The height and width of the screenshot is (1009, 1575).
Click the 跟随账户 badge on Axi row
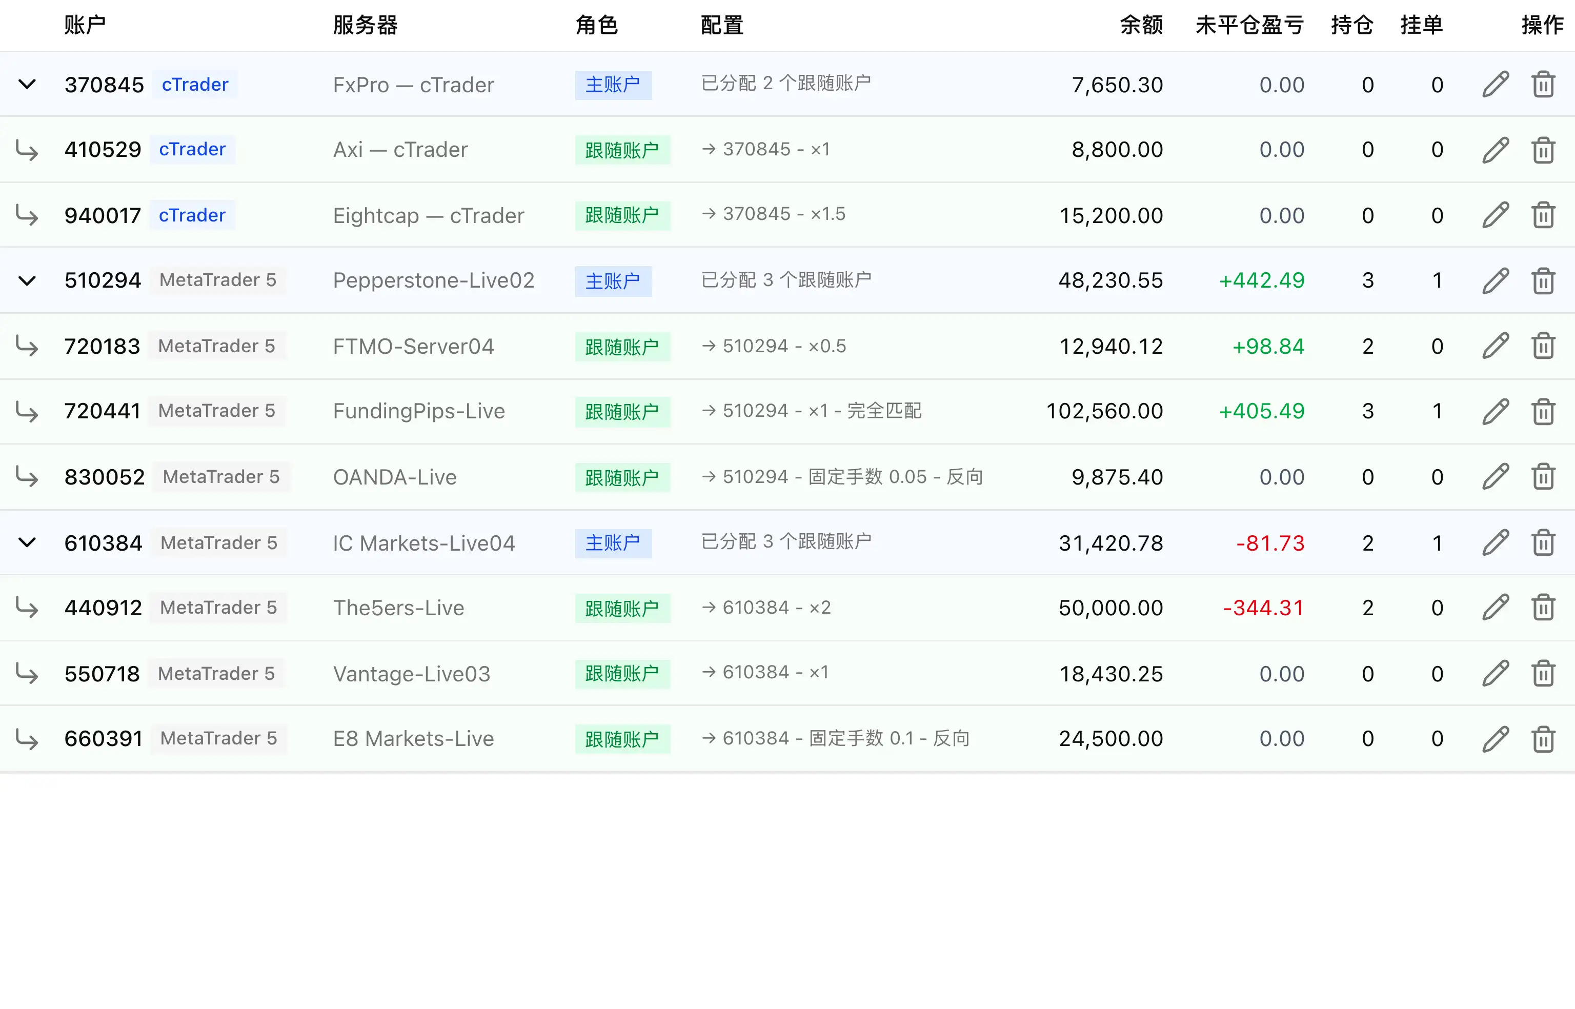(x=622, y=150)
